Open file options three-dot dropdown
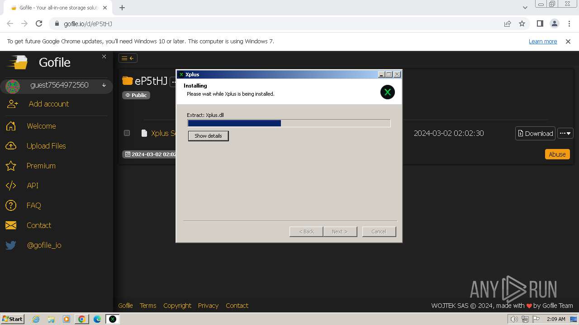 coord(565,133)
